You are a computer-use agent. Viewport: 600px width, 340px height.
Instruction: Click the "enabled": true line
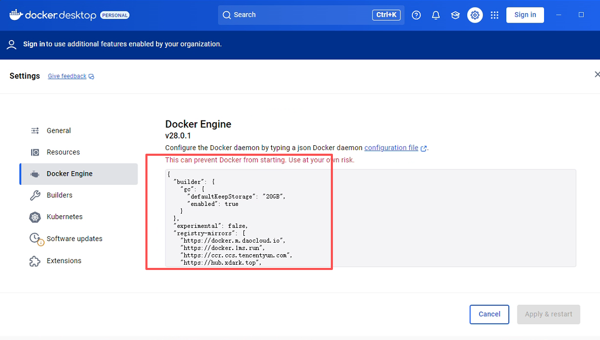[x=213, y=204]
